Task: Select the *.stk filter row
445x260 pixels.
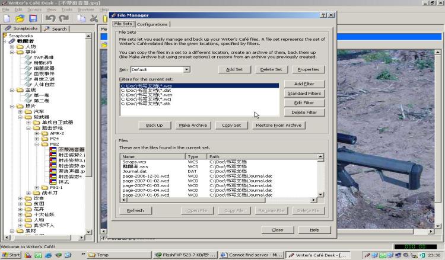Action: click(x=199, y=104)
